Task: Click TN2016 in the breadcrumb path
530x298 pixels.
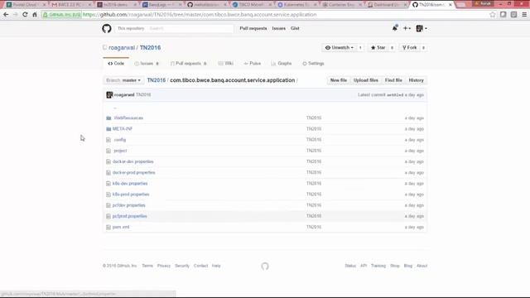Action: click(x=157, y=80)
